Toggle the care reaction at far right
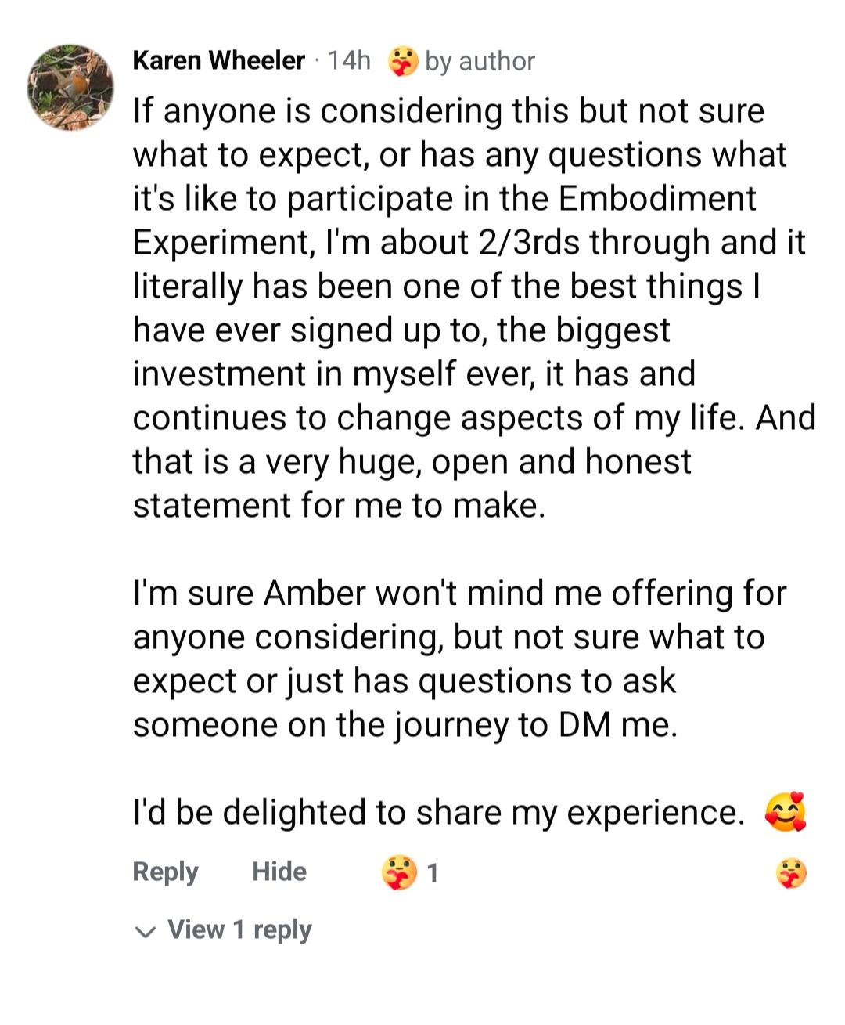Viewport: 845px width, 1025px height. (791, 872)
